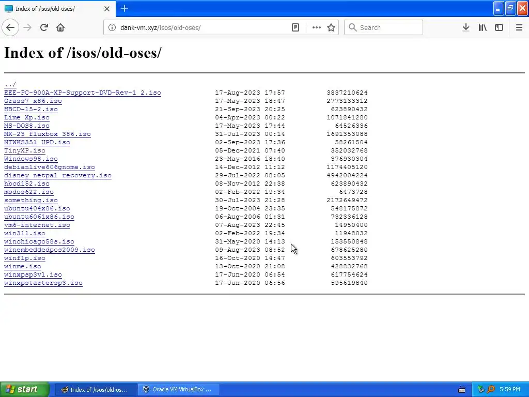Switch to Index of /isos/old-os taskbar button

[x=96, y=390]
